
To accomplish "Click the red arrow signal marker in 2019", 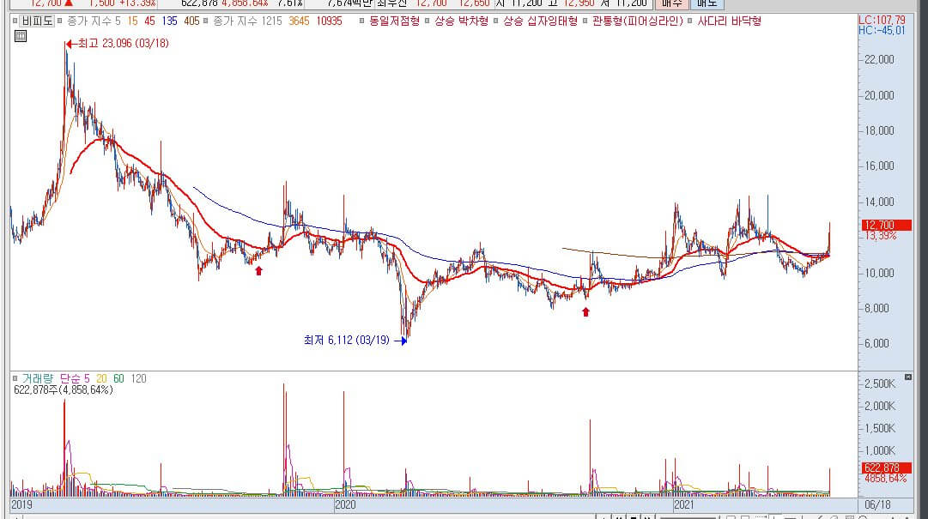I will click(x=258, y=271).
